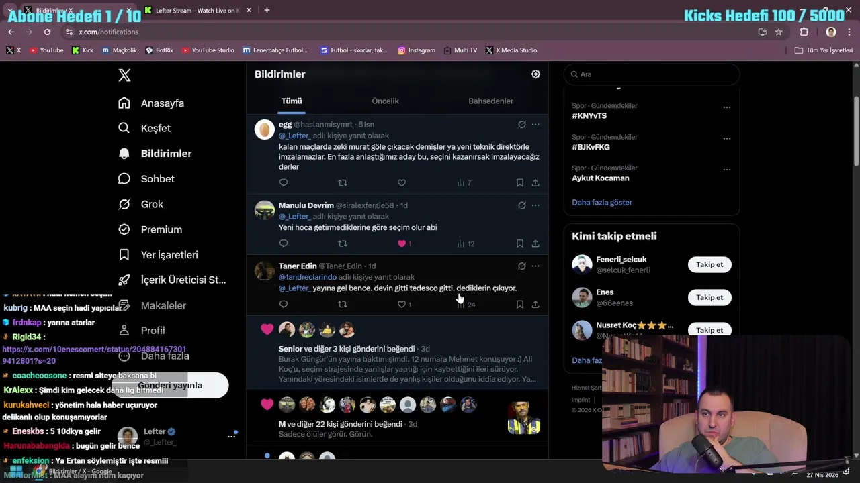Viewport: 860px width, 483px height.
Task: Share Taner Edin's tweet
Action: tap(535, 304)
